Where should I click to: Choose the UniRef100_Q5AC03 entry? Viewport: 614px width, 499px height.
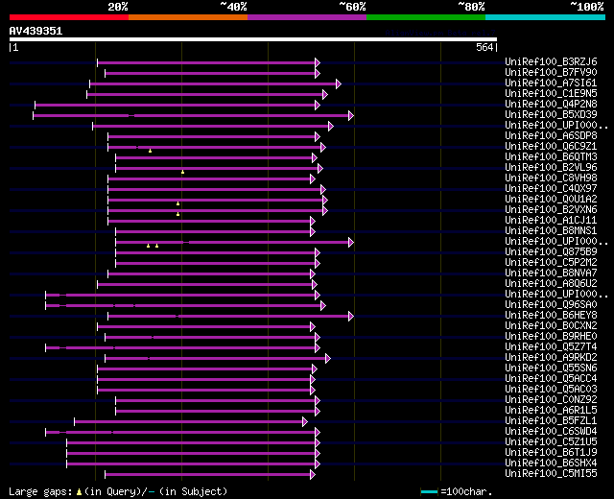coord(551,390)
